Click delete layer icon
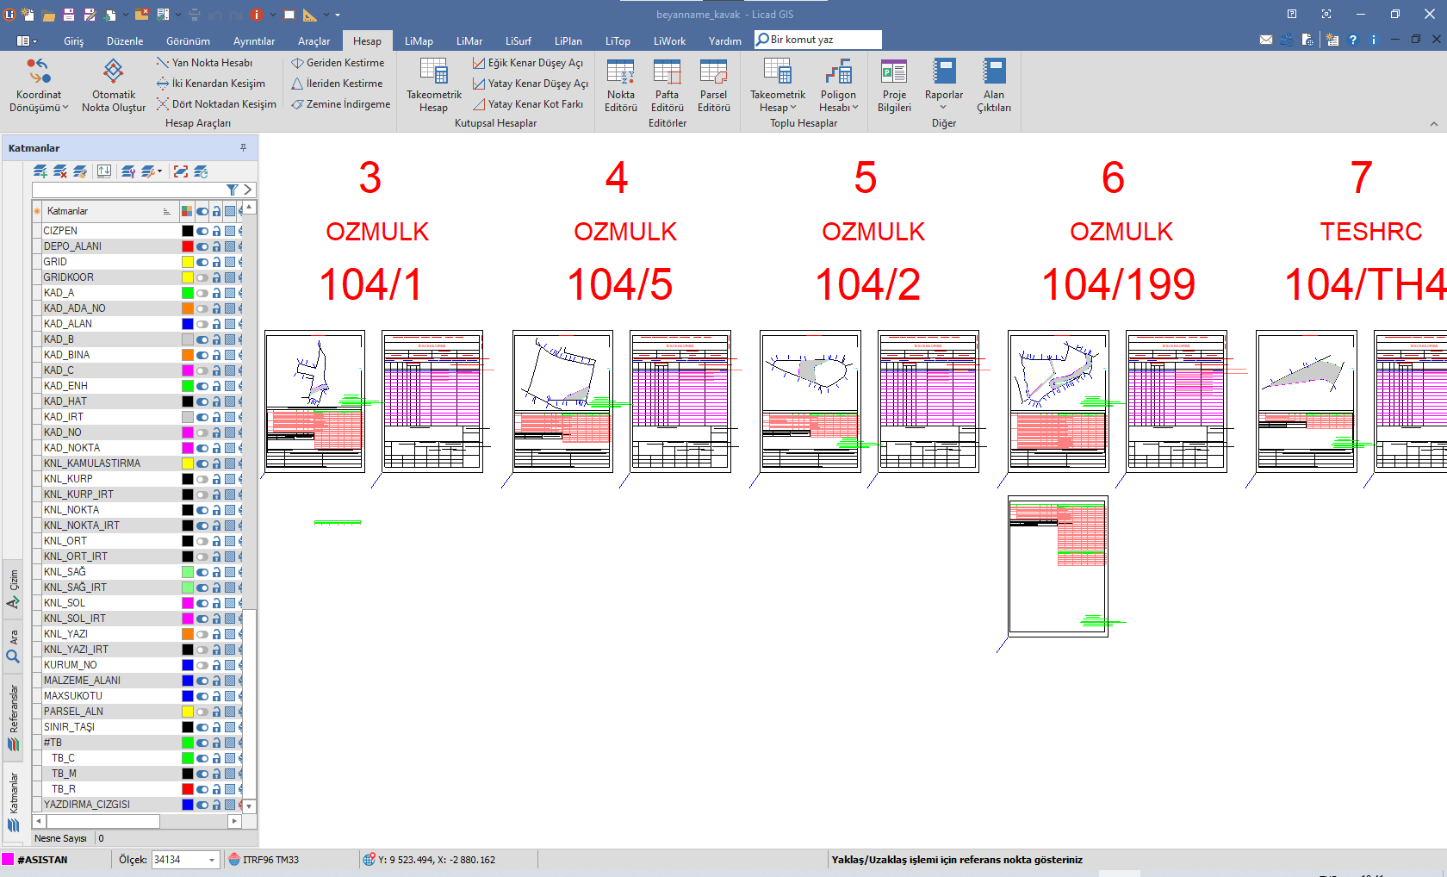 click(x=60, y=171)
